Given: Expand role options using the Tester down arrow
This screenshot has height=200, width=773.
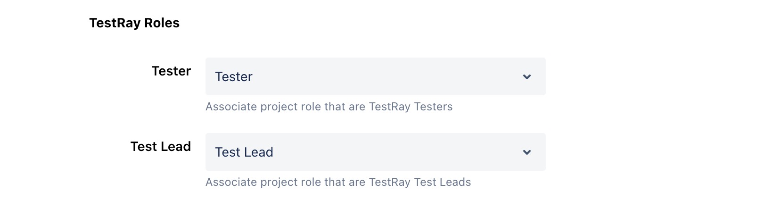Looking at the screenshot, I should coord(527,77).
